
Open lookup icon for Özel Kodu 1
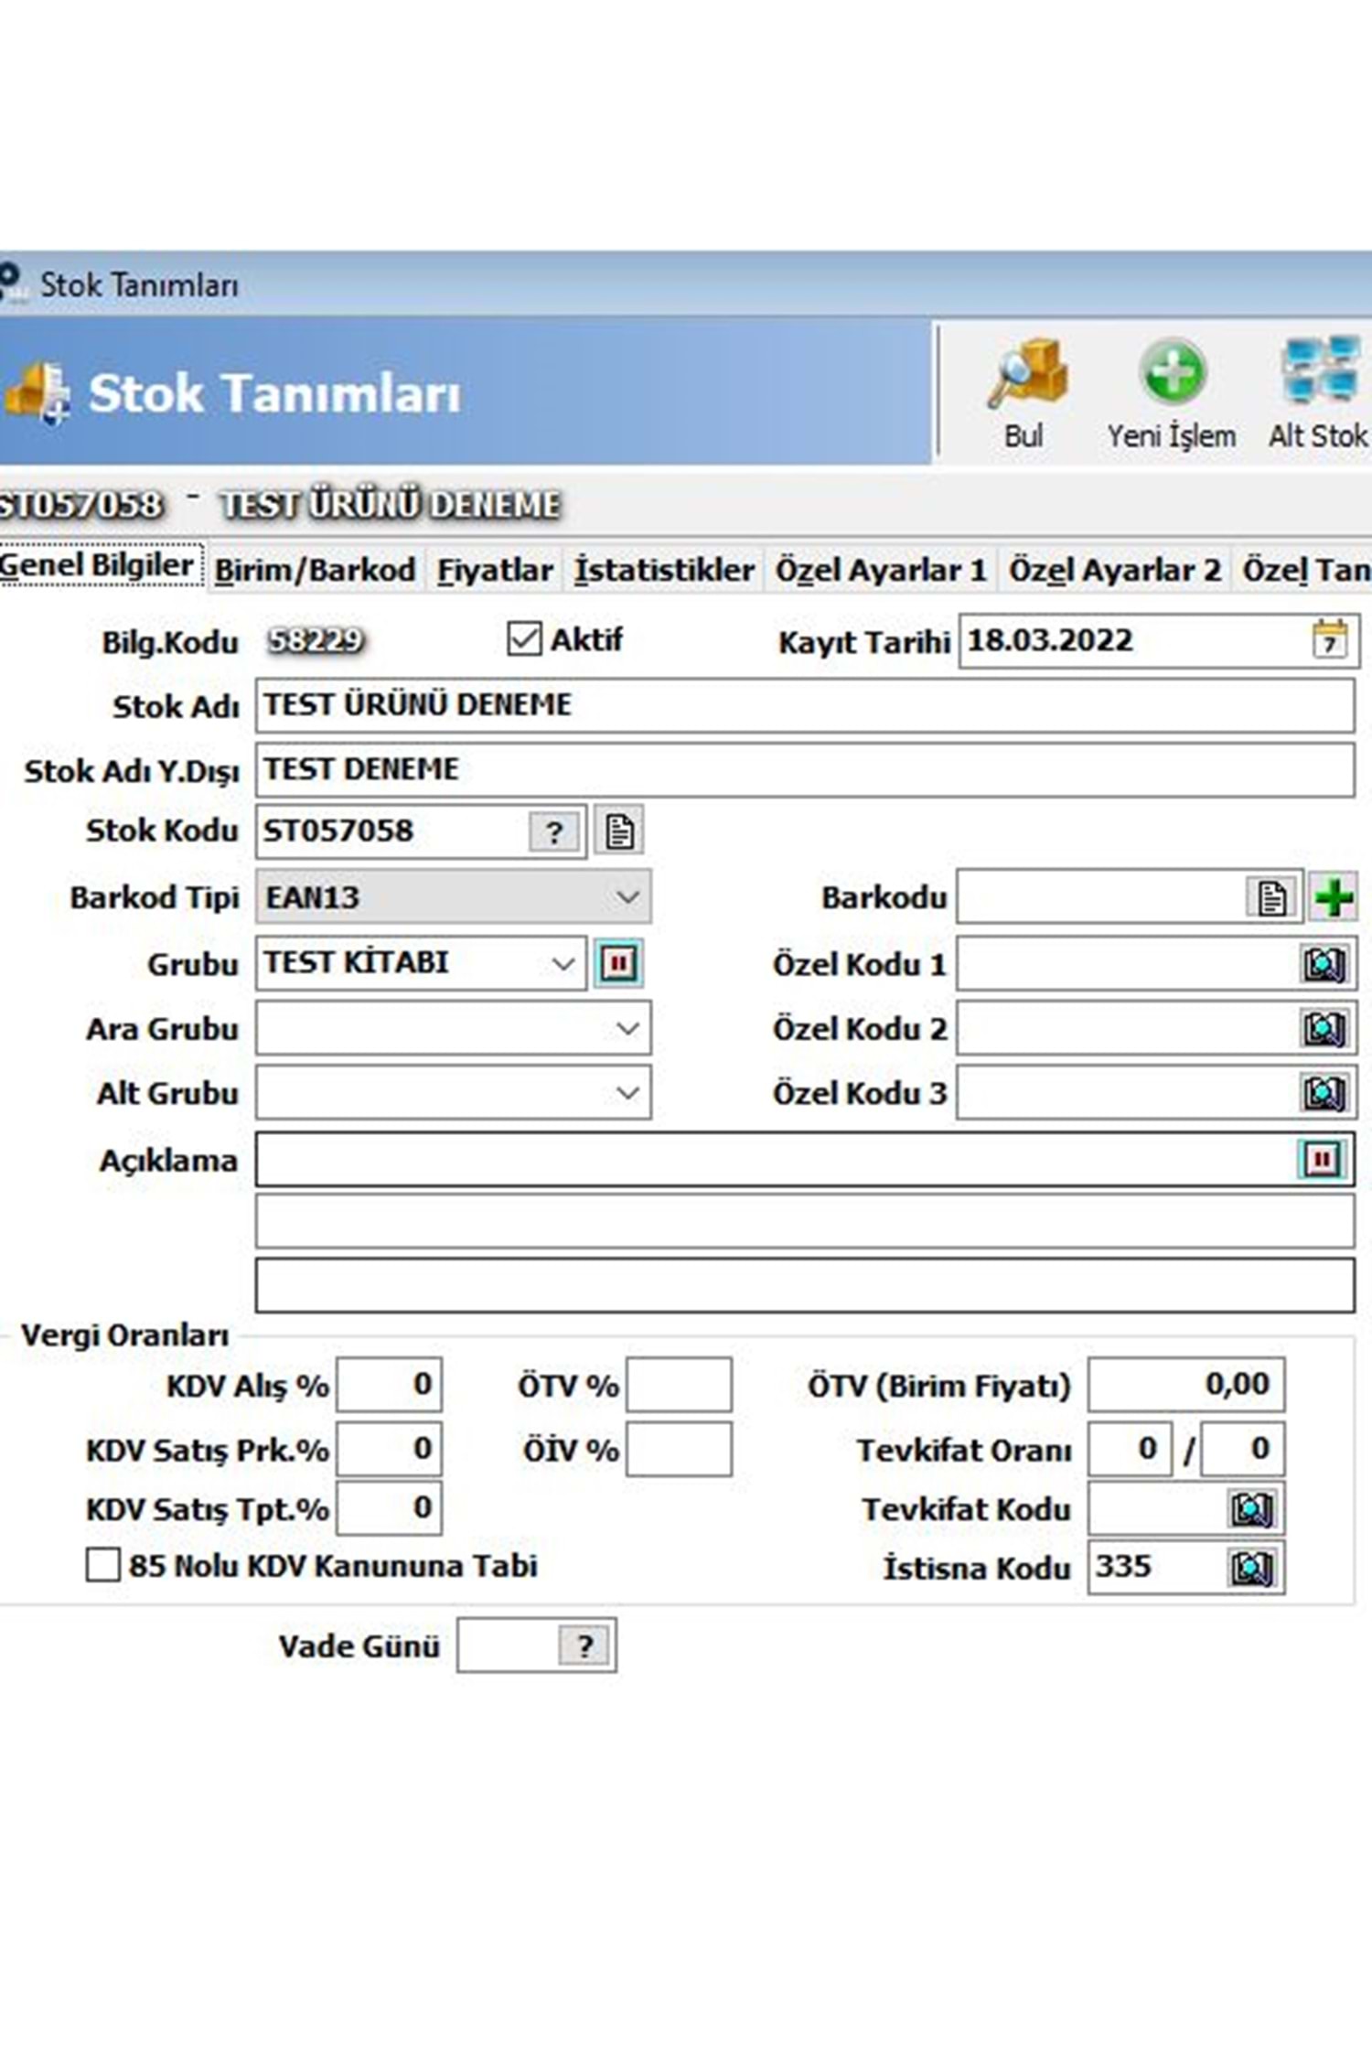[1323, 964]
